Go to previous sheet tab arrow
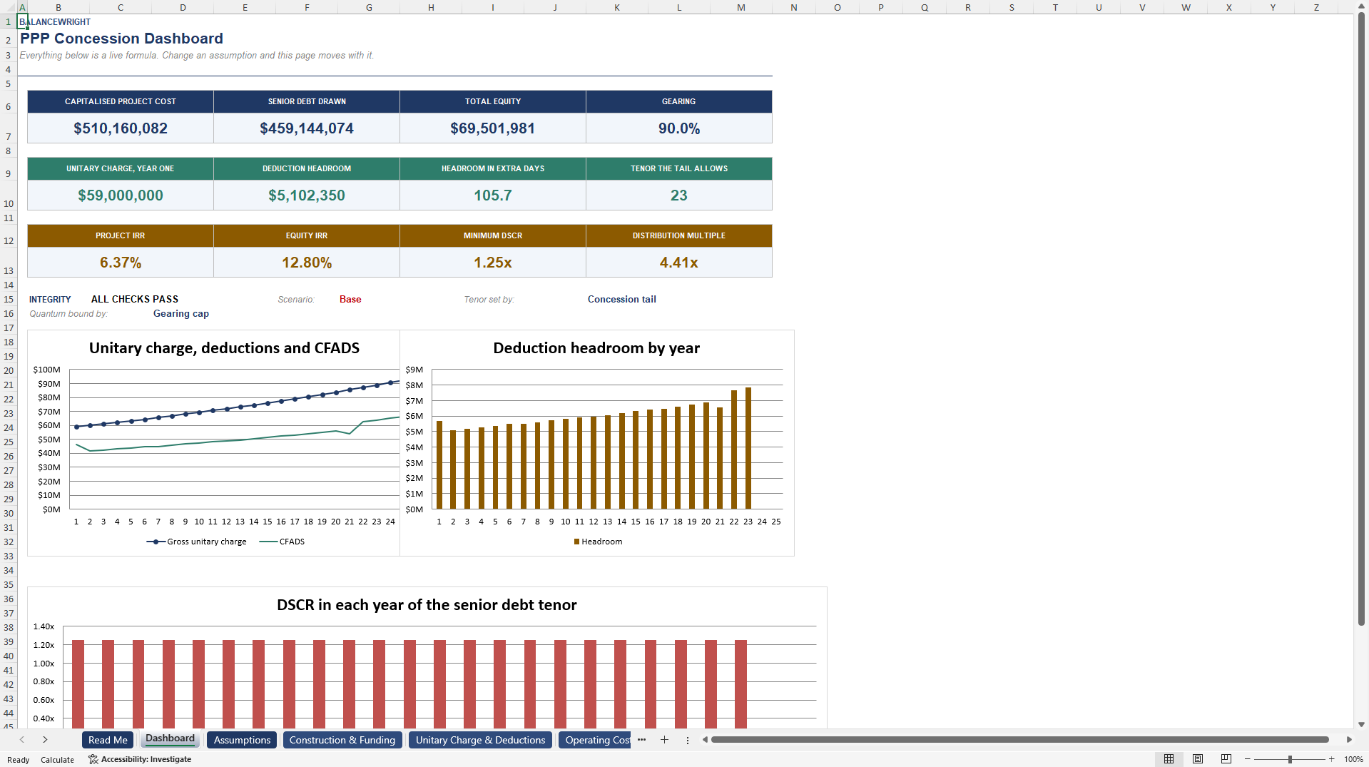The width and height of the screenshot is (1369, 767). [x=22, y=740]
